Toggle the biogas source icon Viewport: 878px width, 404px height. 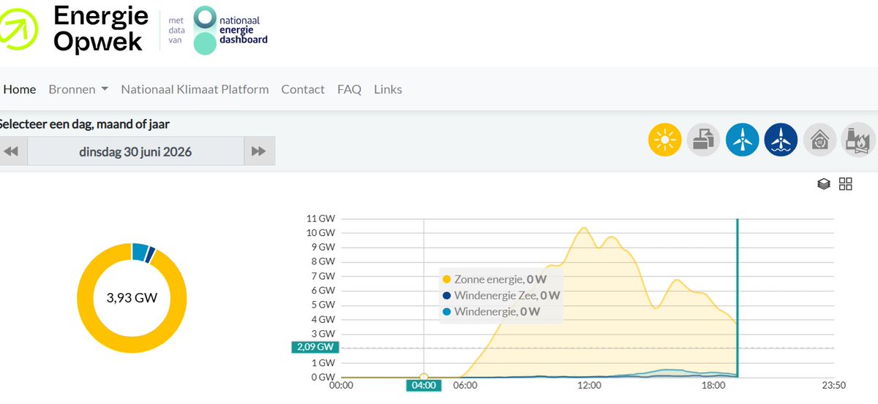(x=704, y=140)
